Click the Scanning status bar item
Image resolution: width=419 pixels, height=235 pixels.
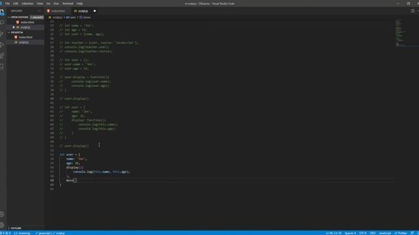pos(22,233)
